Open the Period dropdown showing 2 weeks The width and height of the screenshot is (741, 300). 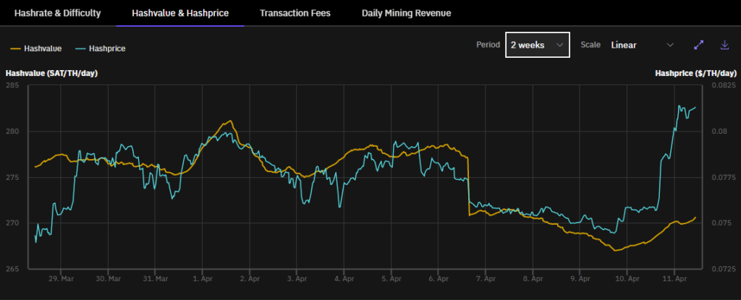tap(537, 45)
